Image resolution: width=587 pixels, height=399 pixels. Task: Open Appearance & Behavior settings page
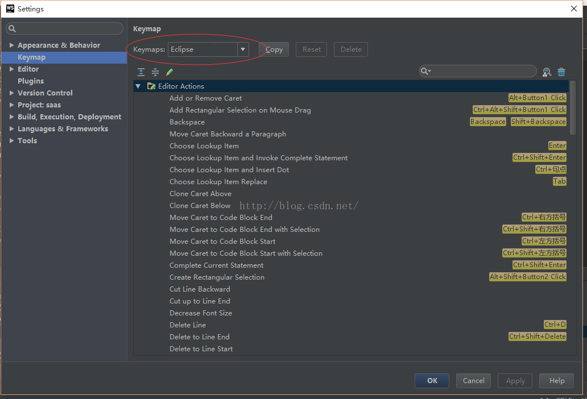[x=59, y=45]
